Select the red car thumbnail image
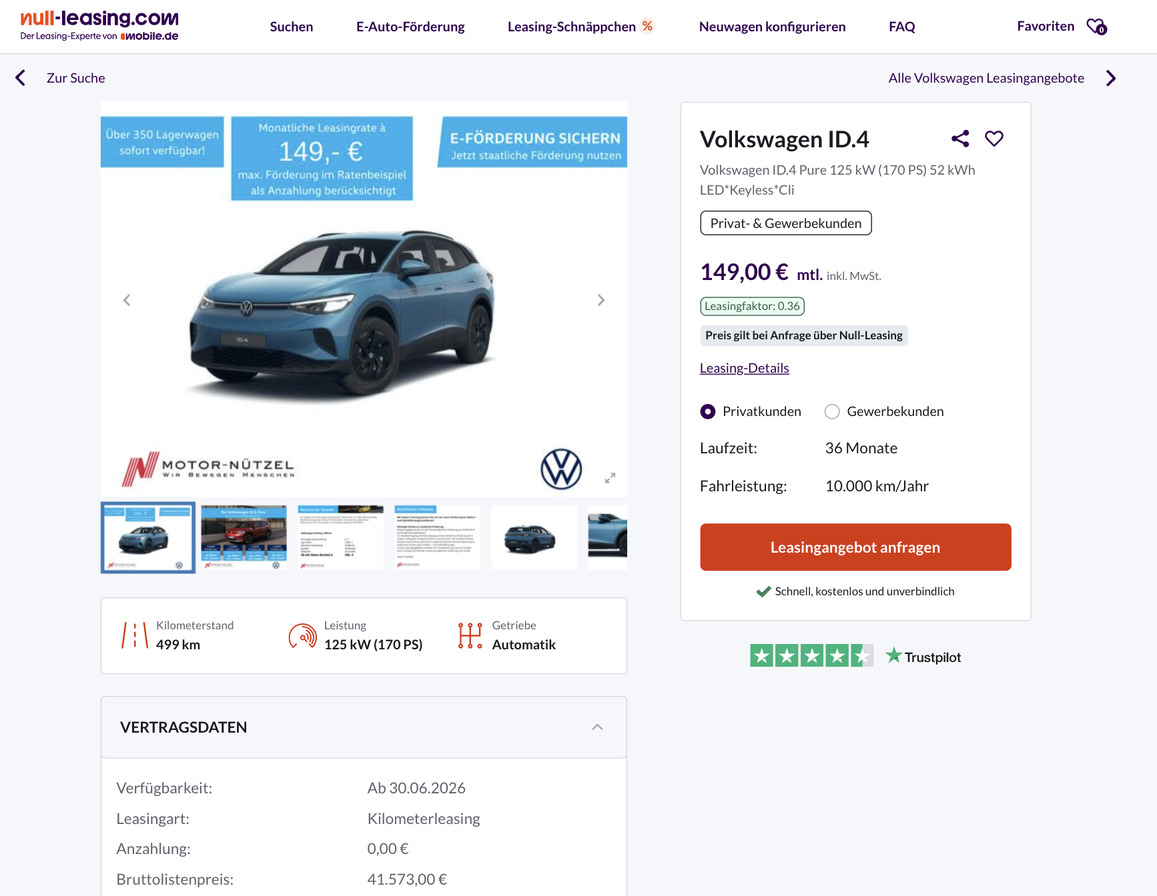1157x896 pixels. (244, 537)
